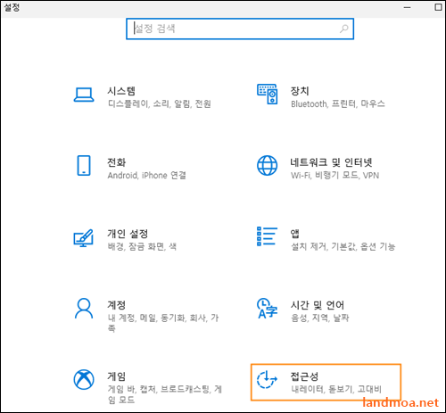
Task: Open Ease of Access icon
Action: (267, 380)
